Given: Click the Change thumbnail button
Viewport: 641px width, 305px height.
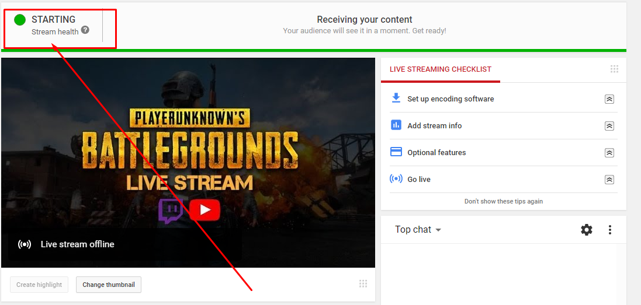Looking at the screenshot, I should 109,285.
